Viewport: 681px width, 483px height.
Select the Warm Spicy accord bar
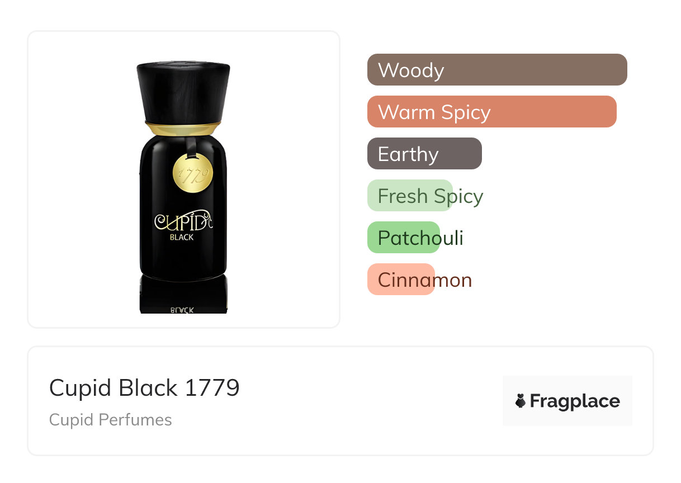491,112
